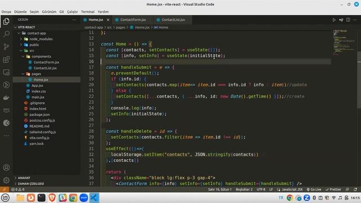Open the terminal app from the taskbar

point(41,198)
